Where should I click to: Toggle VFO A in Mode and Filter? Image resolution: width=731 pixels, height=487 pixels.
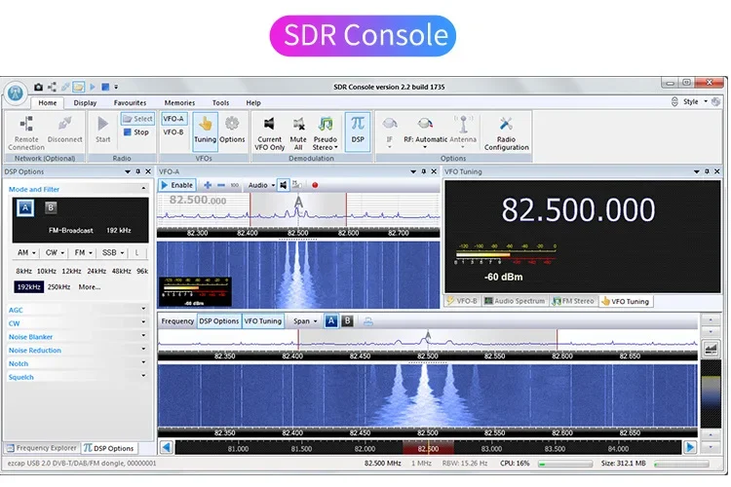25,207
